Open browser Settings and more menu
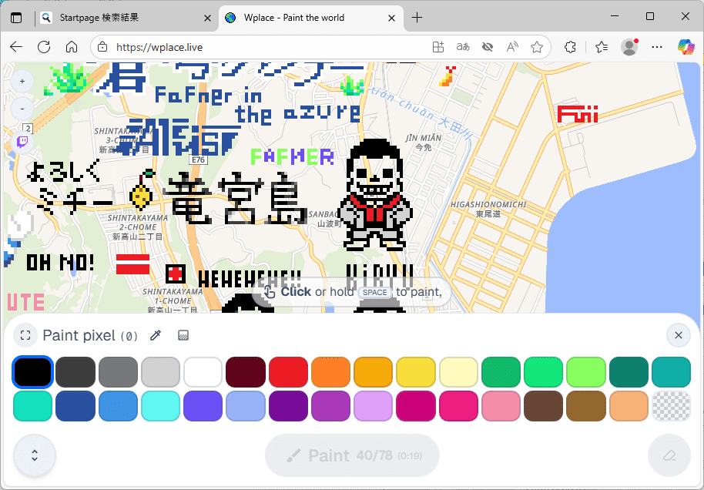The width and height of the screenshot is (704, 490). pyautogui.click(x=657, y=47)
